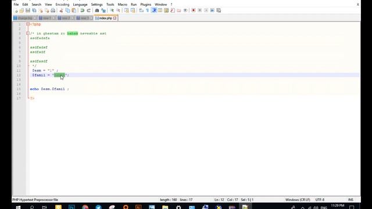
Task: Switch to the new 3 tab
Action: pyautogui.click(x=84, y=18)
